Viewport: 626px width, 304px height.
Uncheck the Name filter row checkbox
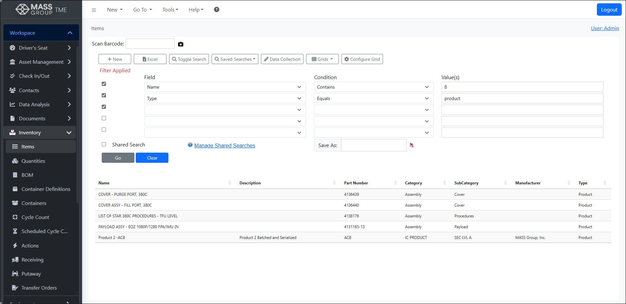click(104, 84)
